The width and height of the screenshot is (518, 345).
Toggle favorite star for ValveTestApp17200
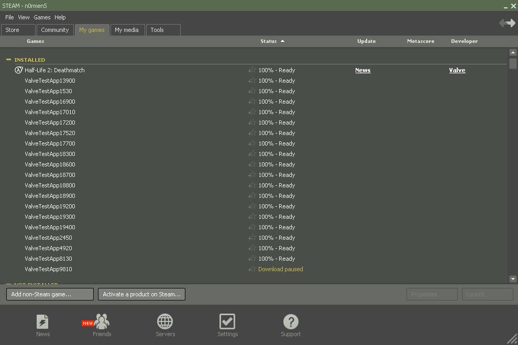coord(252,123)
